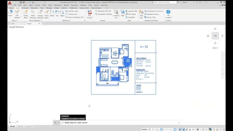
Task: Switch to the Start file tab
Action: (13, 24)
